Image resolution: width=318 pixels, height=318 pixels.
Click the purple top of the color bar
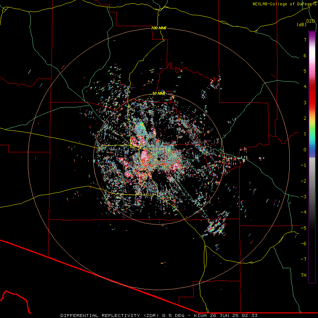coord(312,35)
